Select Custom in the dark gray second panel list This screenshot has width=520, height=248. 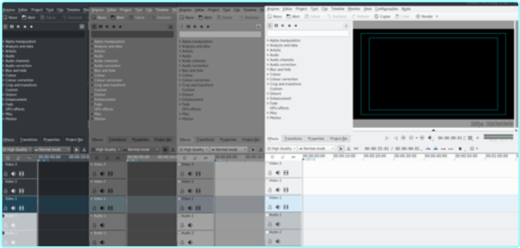(100, 90)
